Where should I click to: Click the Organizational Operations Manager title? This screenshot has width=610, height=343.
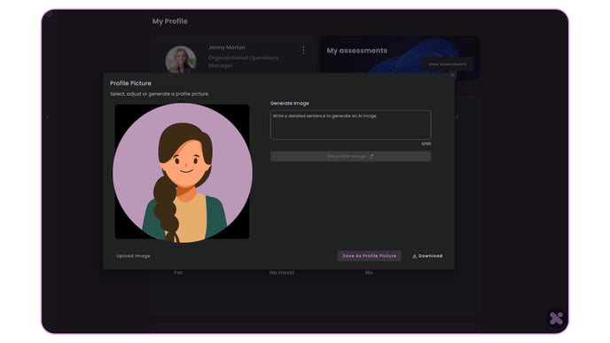(243, 61)
